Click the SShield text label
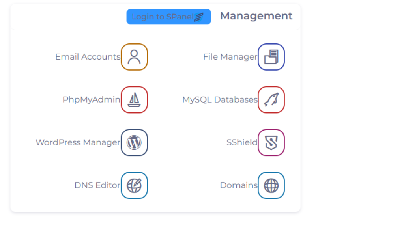Screen dimensions: 404x235 tap(242, 142)
